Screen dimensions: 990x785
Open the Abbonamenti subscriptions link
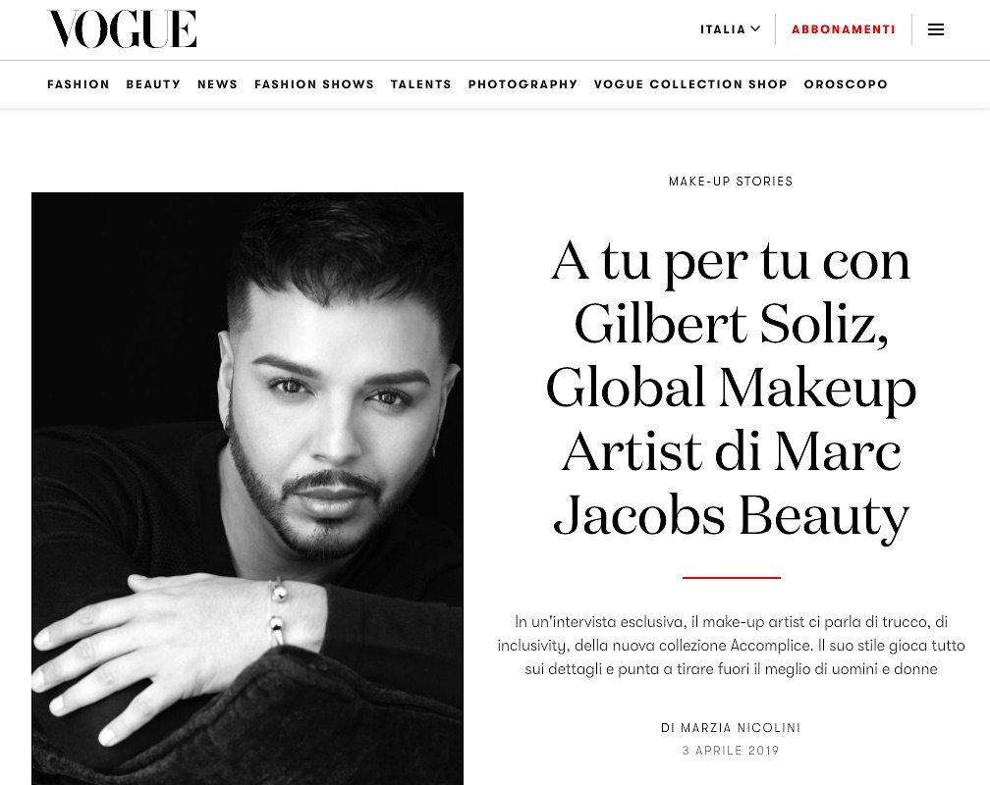[x=844, y=29]
